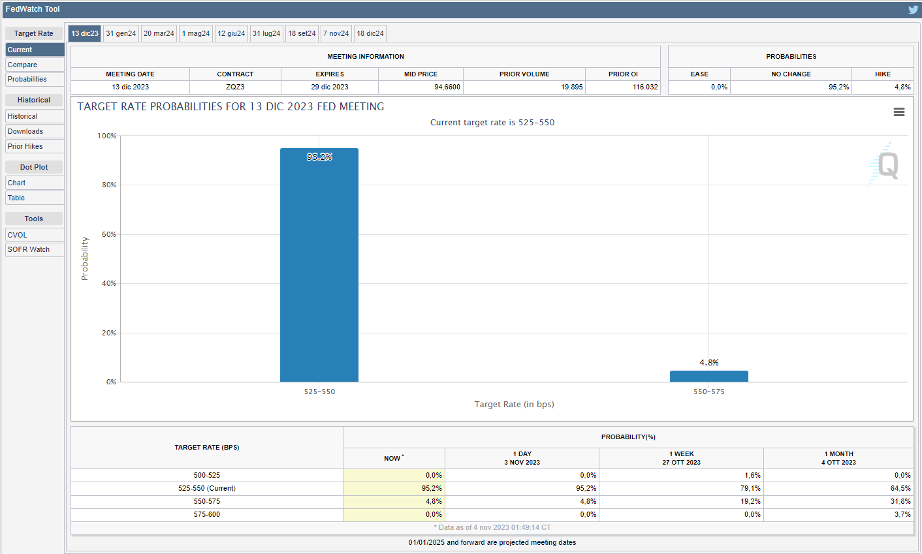922x554 pixels.
Task: Click the Target Rate section header
Action: (34, 33)
